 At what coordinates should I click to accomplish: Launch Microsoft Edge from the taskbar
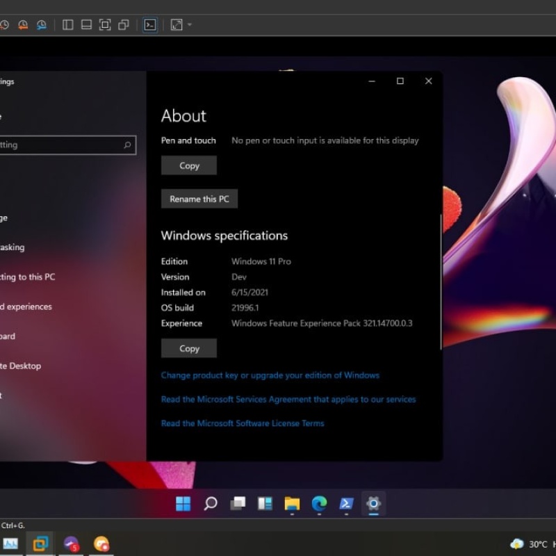(x=319, y=503)
